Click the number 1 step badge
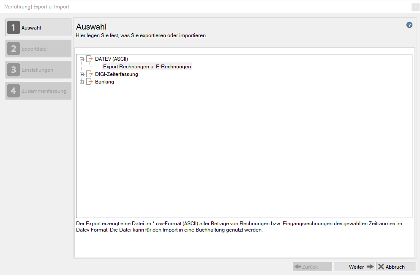The width and height of the screenshot is (420, 275). point(14,27)
